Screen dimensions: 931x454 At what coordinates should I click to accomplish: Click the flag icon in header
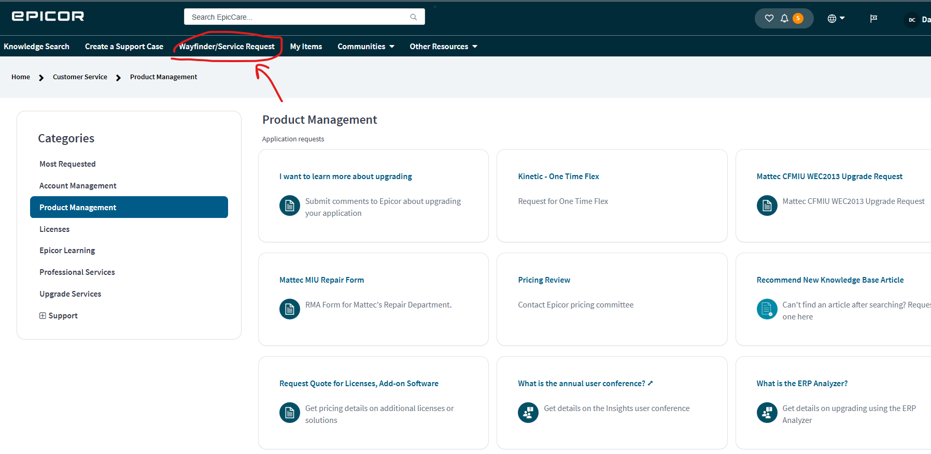[873, 19]
